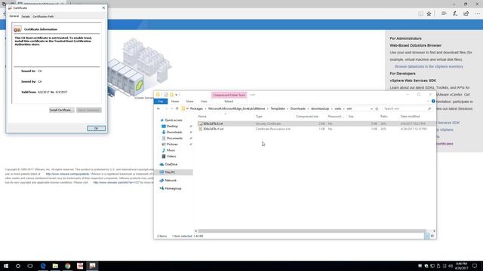Open Share tab in Explorer ribbon
483x271 pixels.
189,102
